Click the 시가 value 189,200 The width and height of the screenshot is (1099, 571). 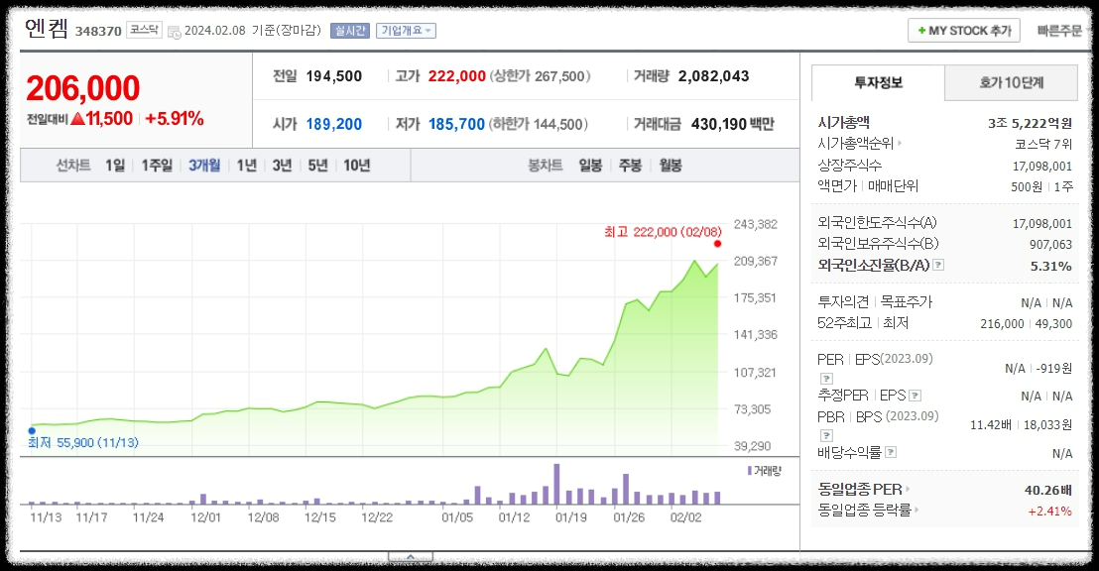(x=334, y=124)
